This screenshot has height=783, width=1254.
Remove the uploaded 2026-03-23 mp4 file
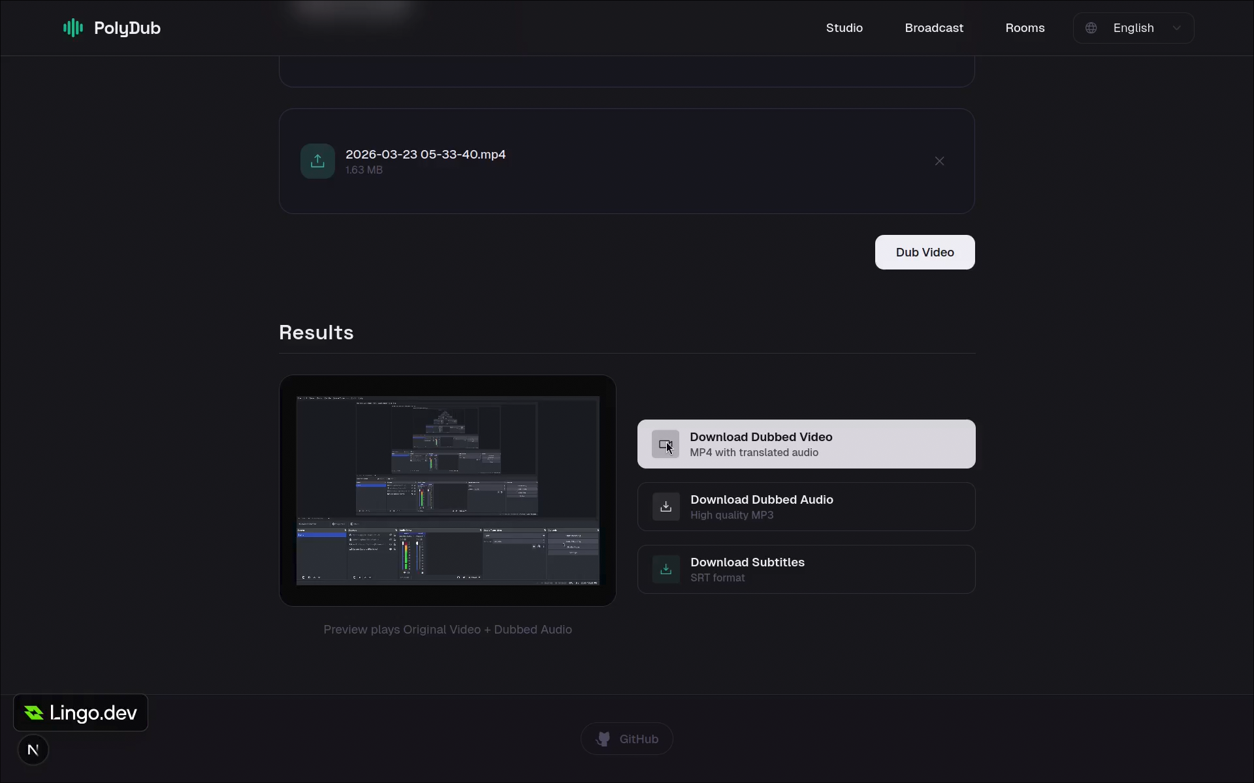coord(939,161)
